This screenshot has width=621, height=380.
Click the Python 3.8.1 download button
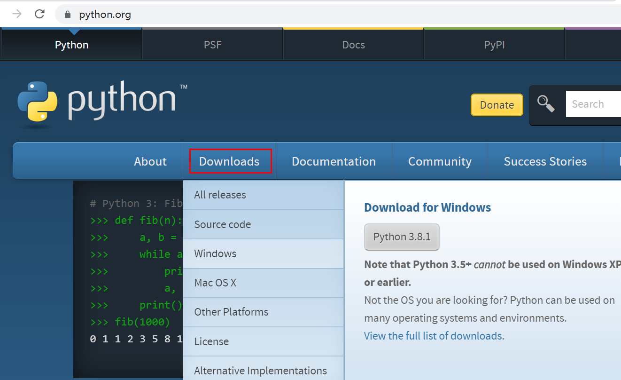[x=402, y=237]
